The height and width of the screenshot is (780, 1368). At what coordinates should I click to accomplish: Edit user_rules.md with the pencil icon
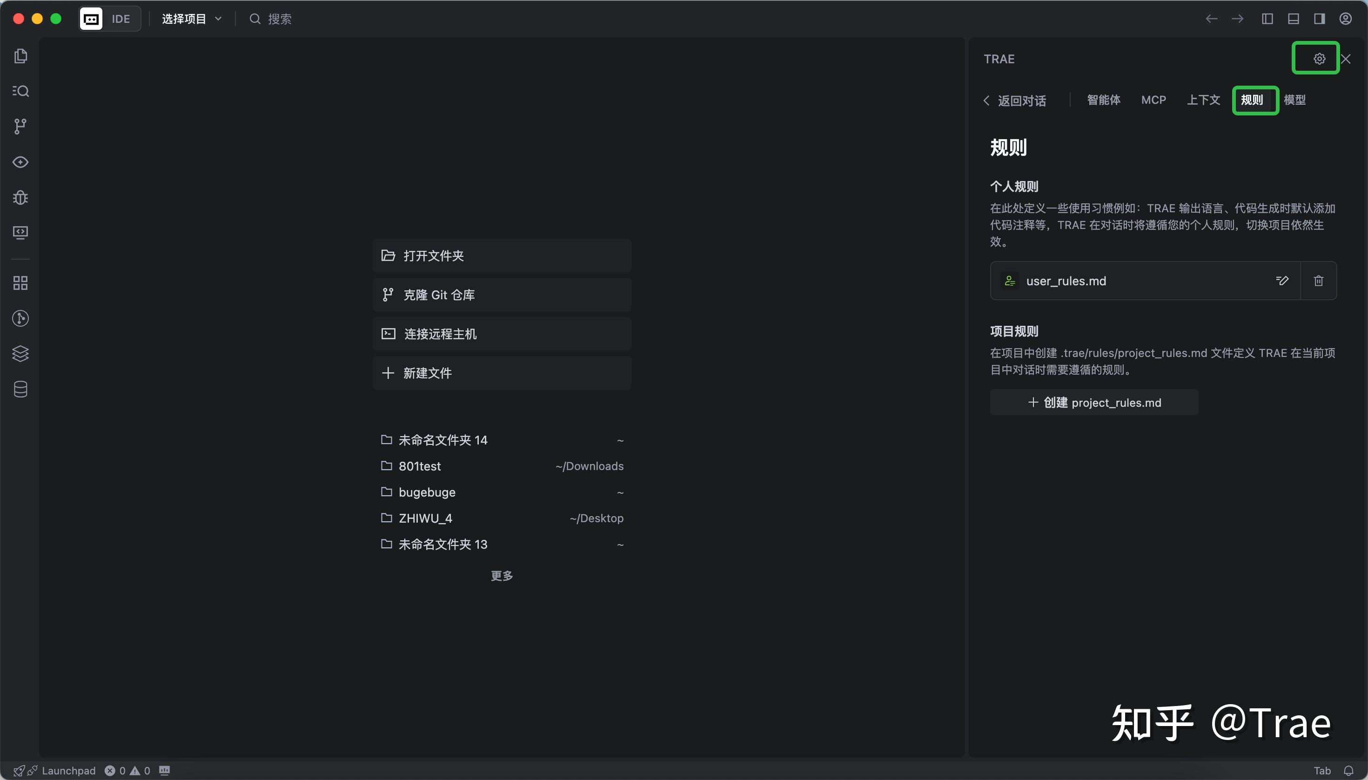tap(1282, 281)
